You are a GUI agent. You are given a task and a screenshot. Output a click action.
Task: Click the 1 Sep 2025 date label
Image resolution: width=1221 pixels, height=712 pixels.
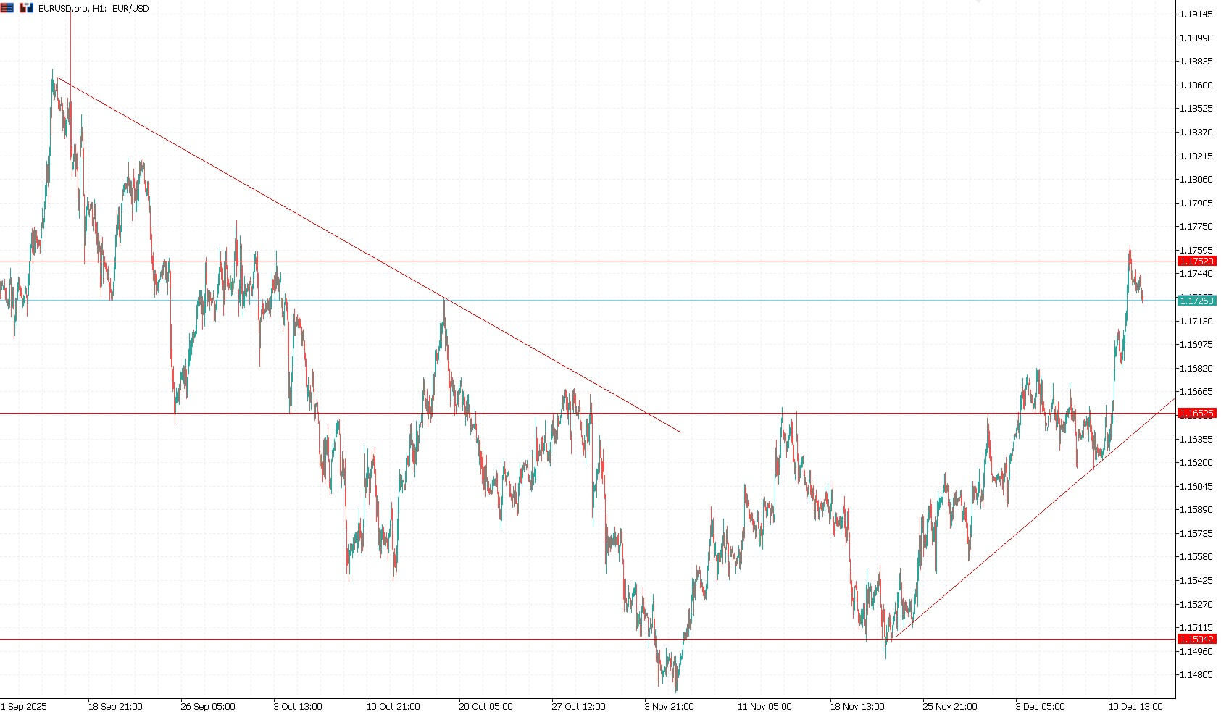tap(23, 706)
